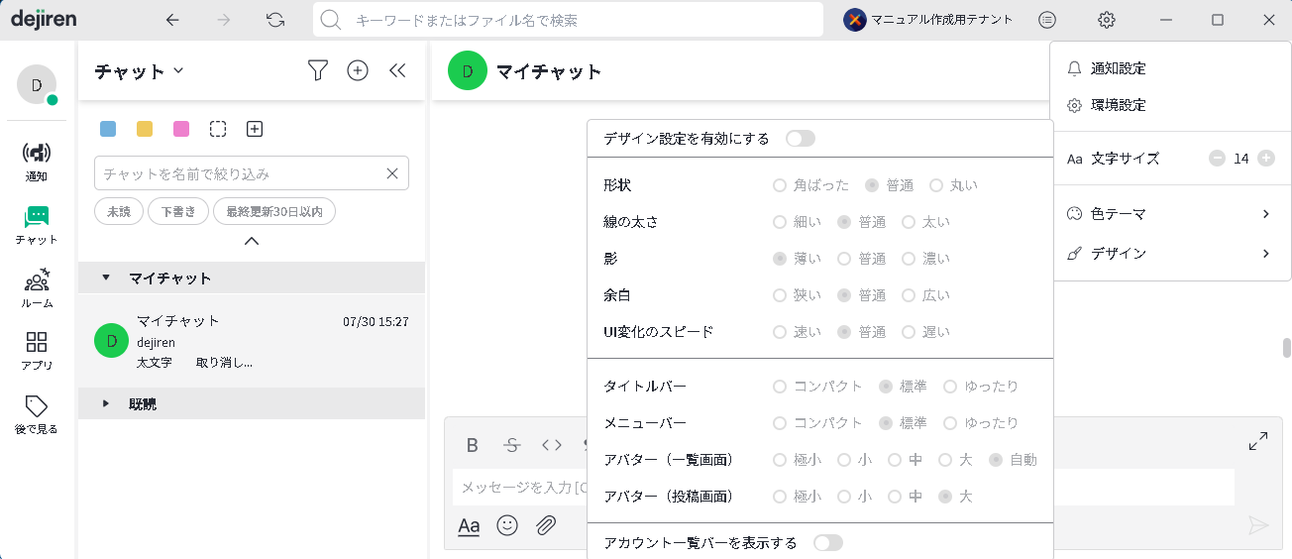The width and height of the screenshot is (1292, 559).
Task: Enable the デザイン設定を有効にする toggle
Action: click(x=800, y=139)
